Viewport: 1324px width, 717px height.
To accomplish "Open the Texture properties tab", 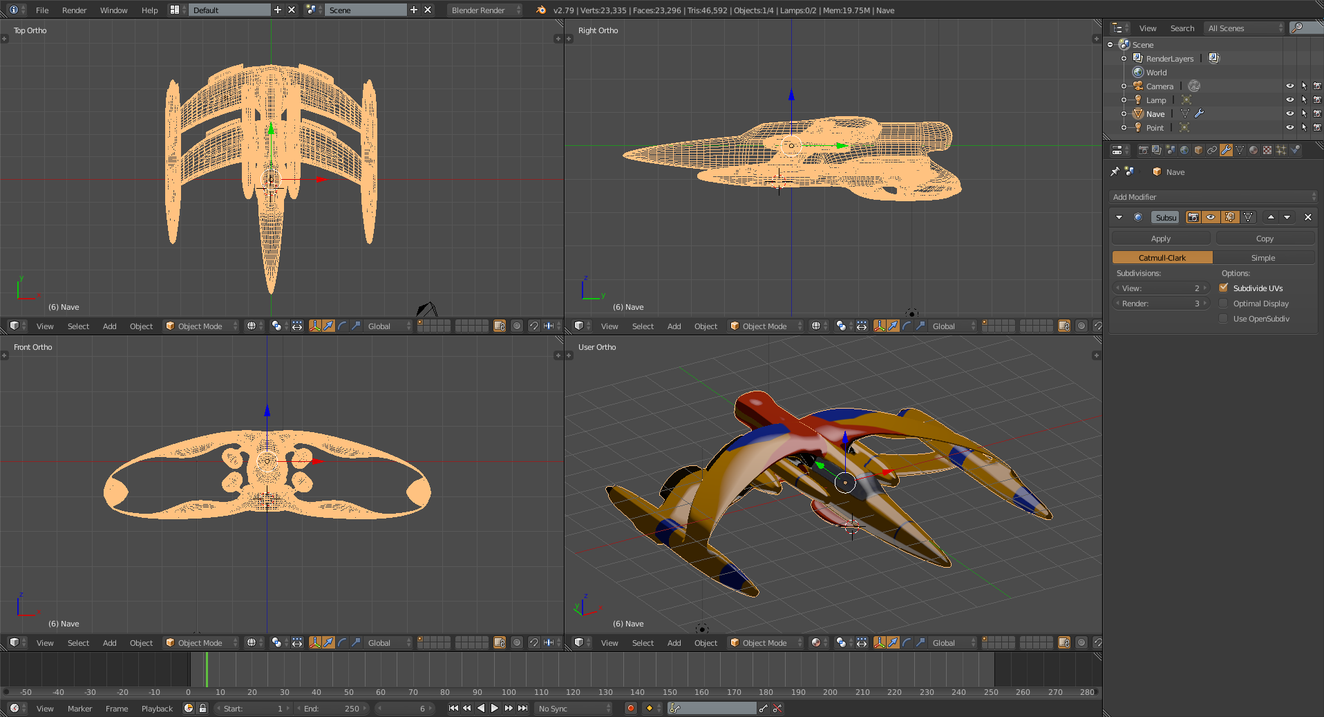I will [x=1267, y=150].
